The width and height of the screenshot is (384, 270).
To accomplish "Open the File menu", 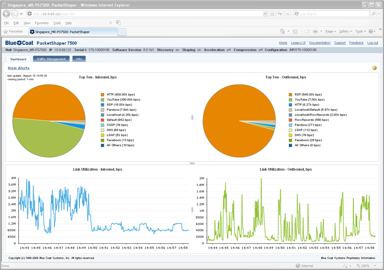I will pyautogui.click(x=6, y=23).
